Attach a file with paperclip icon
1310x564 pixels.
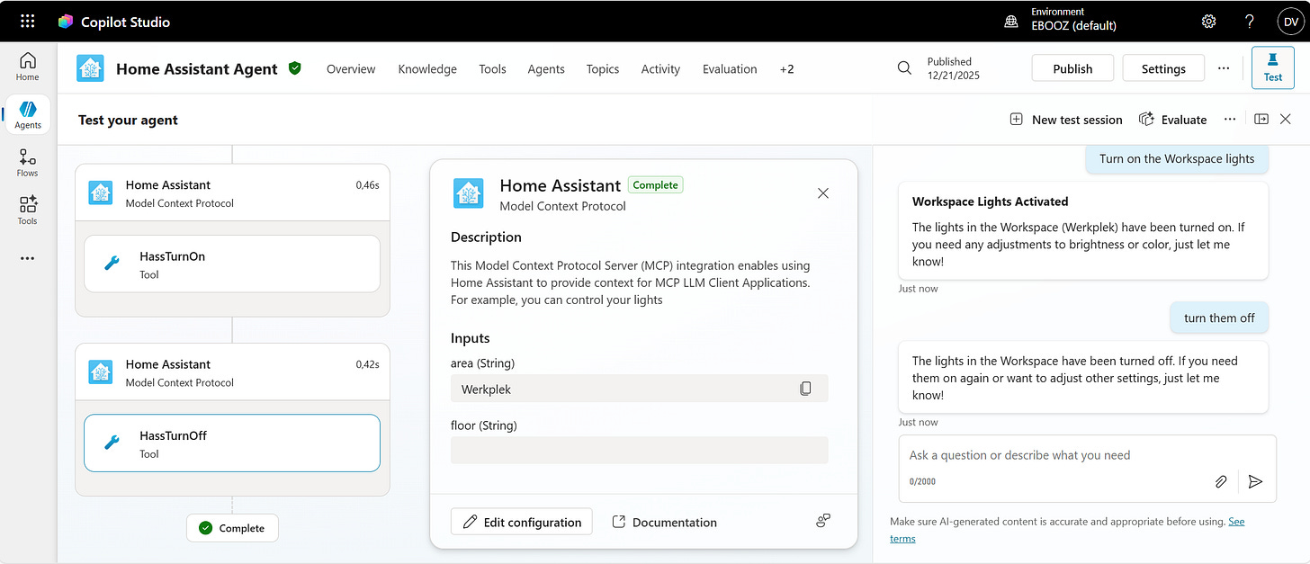click(x=1221, y=481)
